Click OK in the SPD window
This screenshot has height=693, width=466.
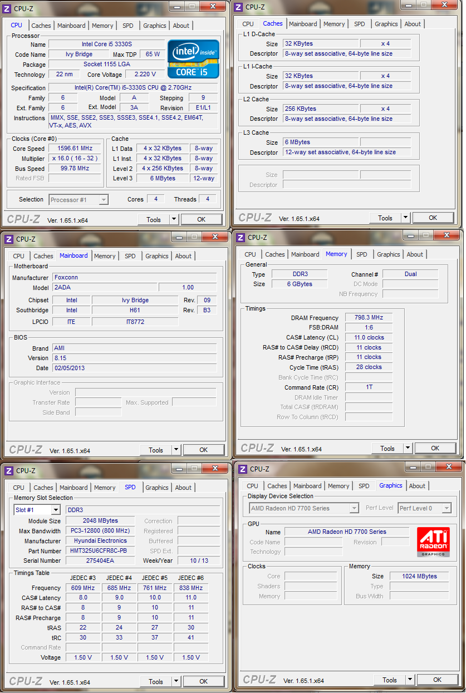pos(204,682)
